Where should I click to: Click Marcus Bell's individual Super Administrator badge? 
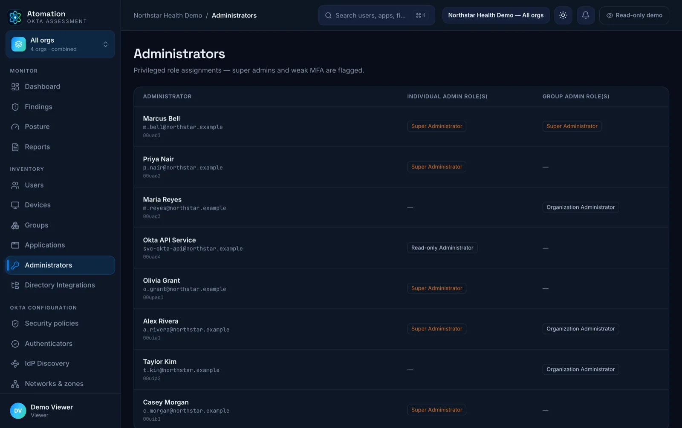pyautogui.click(x=436, y=126)
